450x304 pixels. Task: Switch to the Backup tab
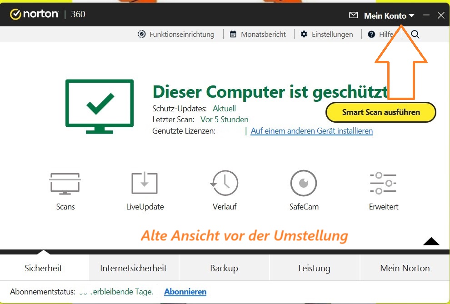224,268
